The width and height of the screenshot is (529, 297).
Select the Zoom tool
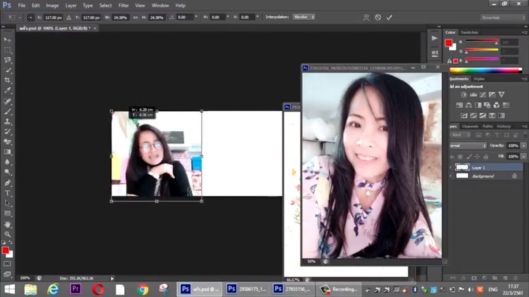pos(7,234)
